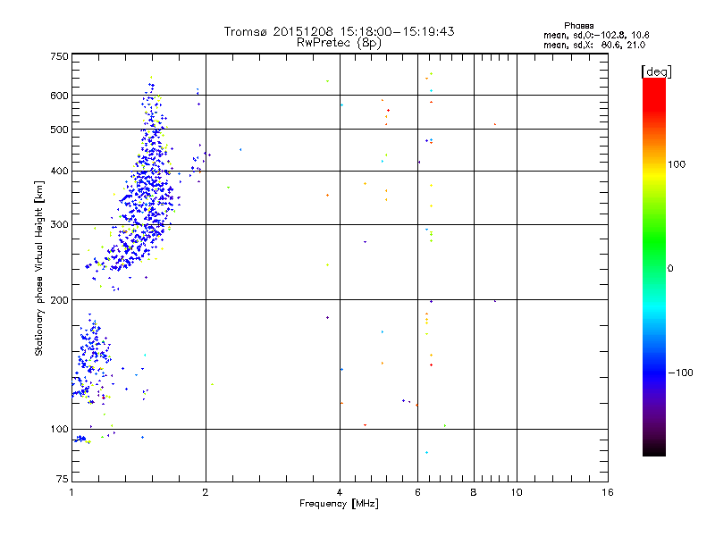Click the '[deg]' colorbar unit label
Viewport: 715px width, 536px height.
tap(656, 71)
